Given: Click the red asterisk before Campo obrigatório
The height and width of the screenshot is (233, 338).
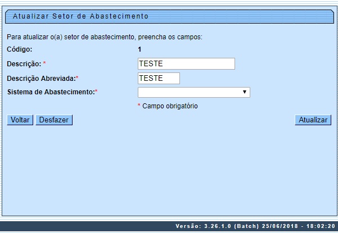Looking at the screenshot, I should click(139, 106).
